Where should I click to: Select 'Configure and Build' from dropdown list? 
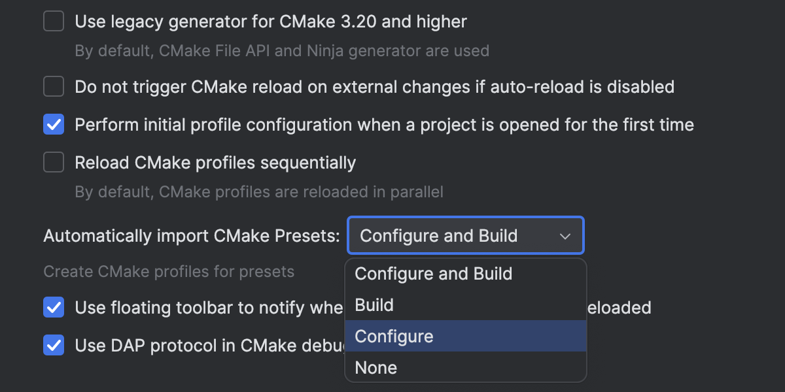pos(433,274)
